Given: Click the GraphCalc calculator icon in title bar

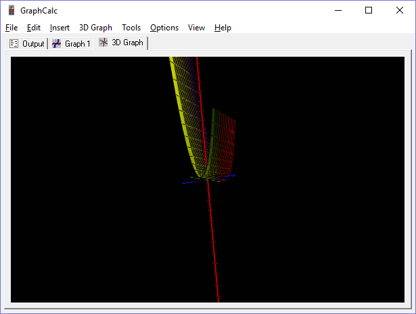Looking at the screenshot, I should coord(11,11).
